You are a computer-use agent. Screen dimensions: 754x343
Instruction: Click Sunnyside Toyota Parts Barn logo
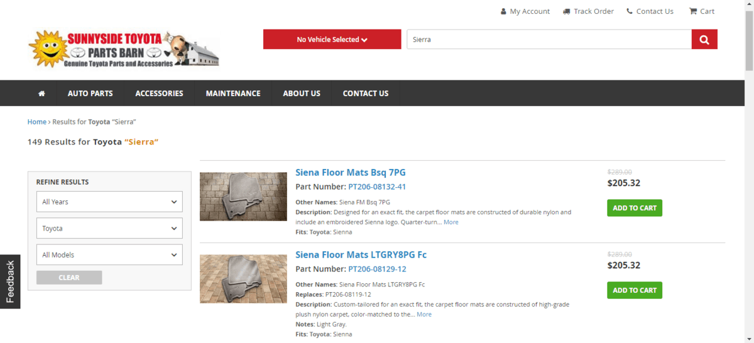coord(124,49)
